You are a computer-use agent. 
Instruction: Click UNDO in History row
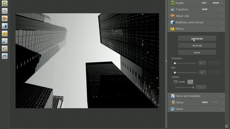point(205,102)
